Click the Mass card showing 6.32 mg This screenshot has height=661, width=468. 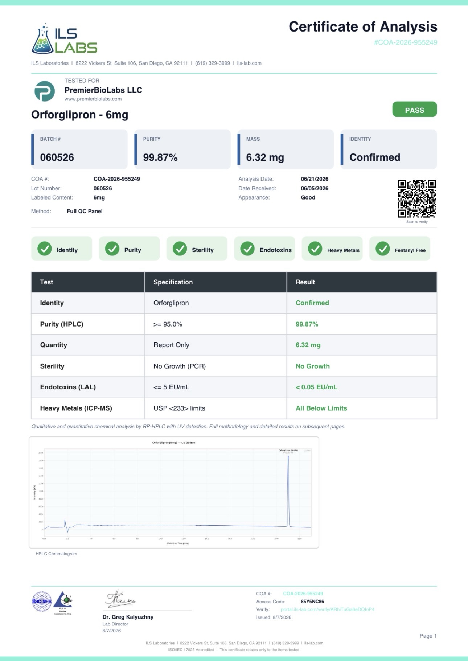[x=286, y=149]
